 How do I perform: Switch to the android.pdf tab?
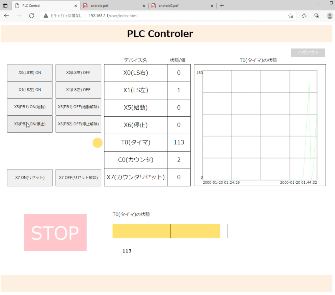pos(113,6)
